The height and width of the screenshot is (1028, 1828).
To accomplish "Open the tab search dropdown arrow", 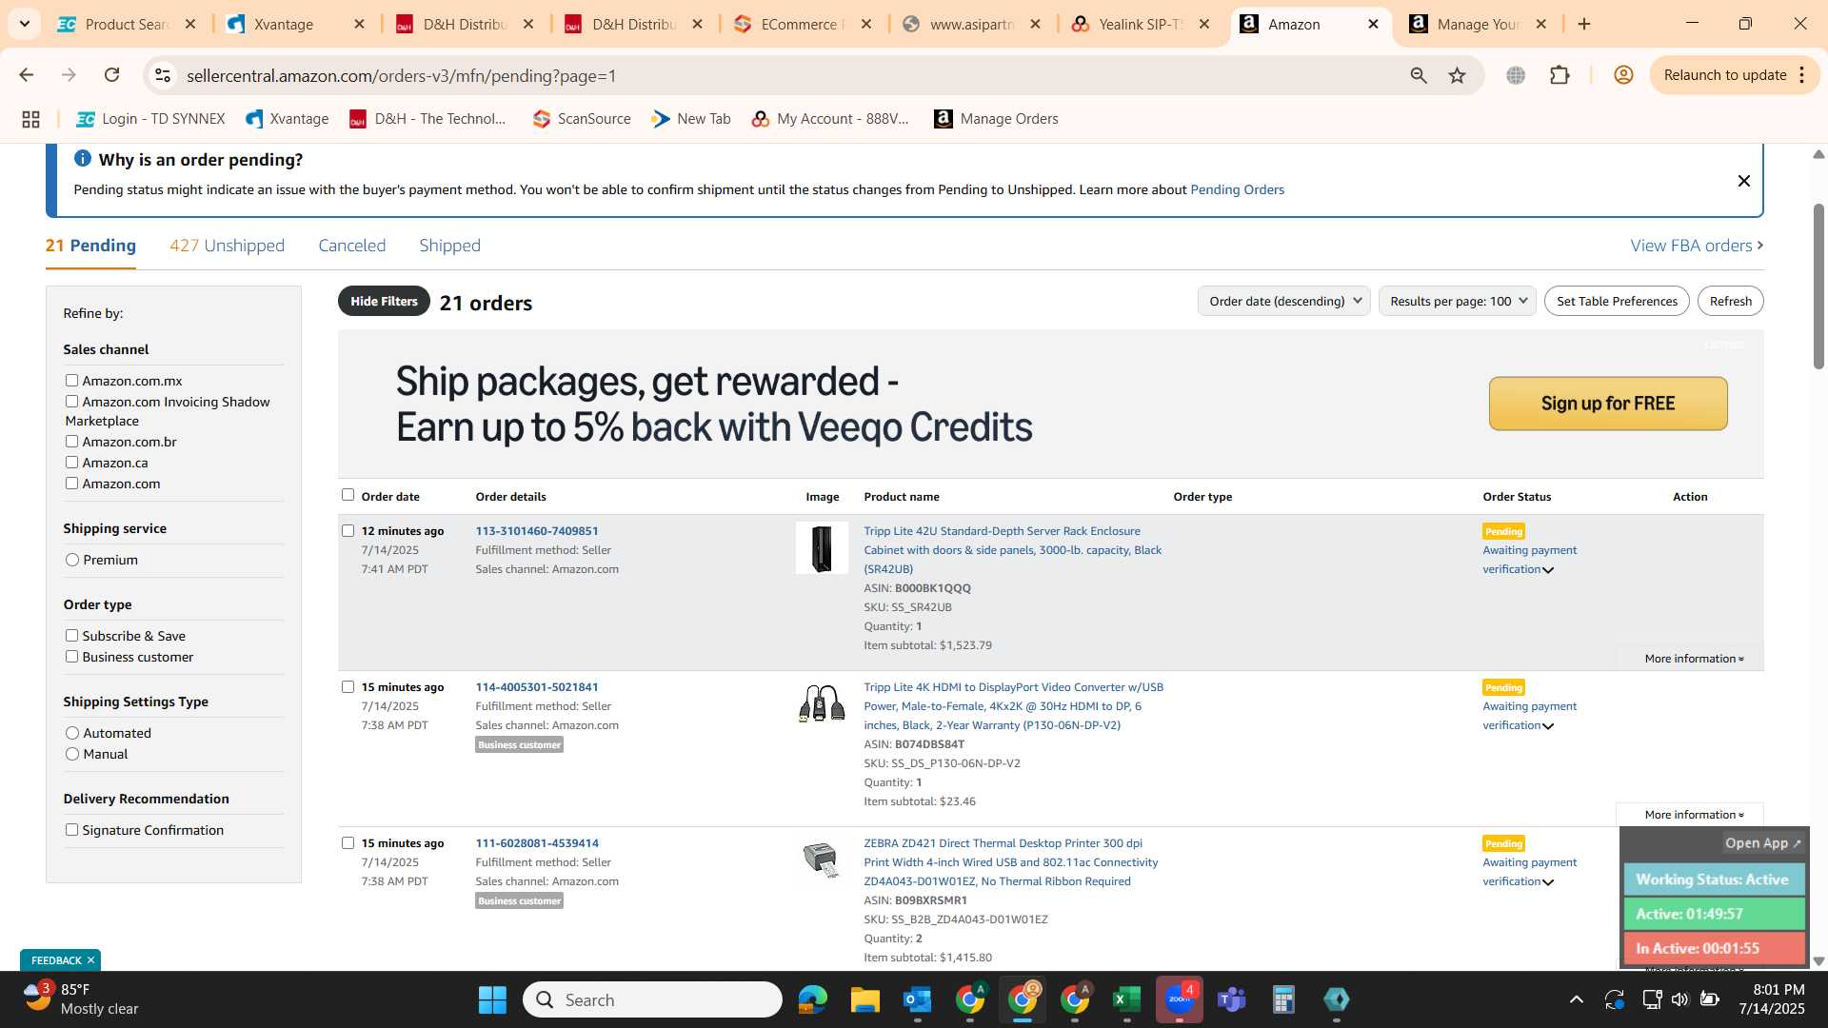I will click(x=25, y=24).
